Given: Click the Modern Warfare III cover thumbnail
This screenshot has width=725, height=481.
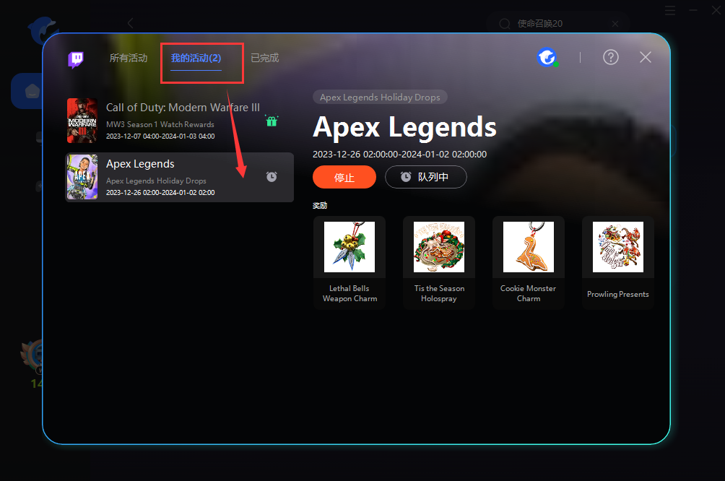Looking at the screenshot, I should [82, 120].
